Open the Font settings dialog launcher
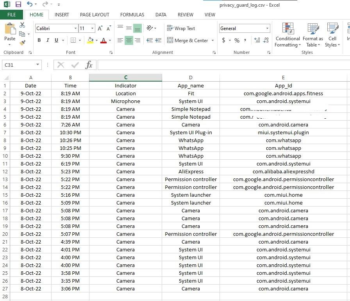Image resolution: width=350 pixels, height=301 pixels. (111, 52)
